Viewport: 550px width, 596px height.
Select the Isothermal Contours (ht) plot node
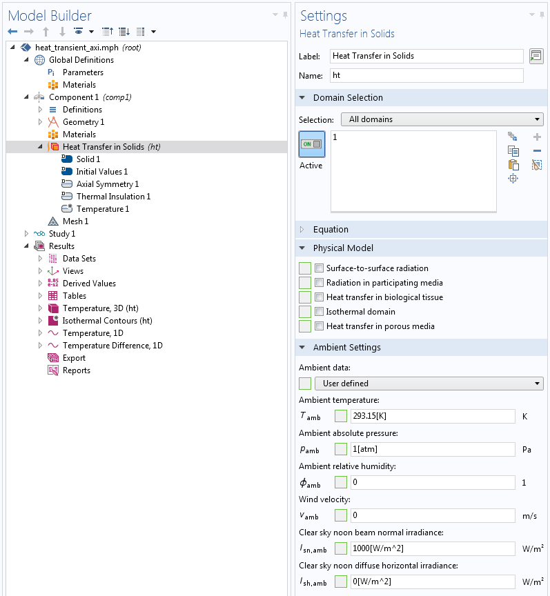coord(107,321)
